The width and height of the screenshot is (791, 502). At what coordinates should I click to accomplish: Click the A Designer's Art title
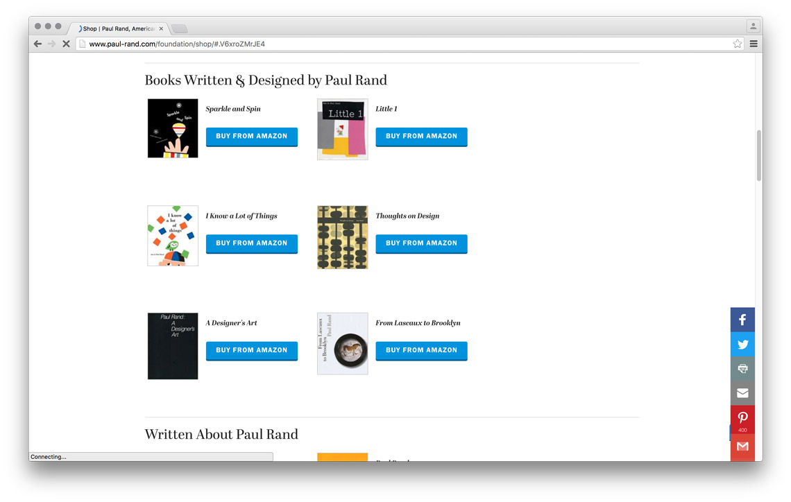point(231,322)
